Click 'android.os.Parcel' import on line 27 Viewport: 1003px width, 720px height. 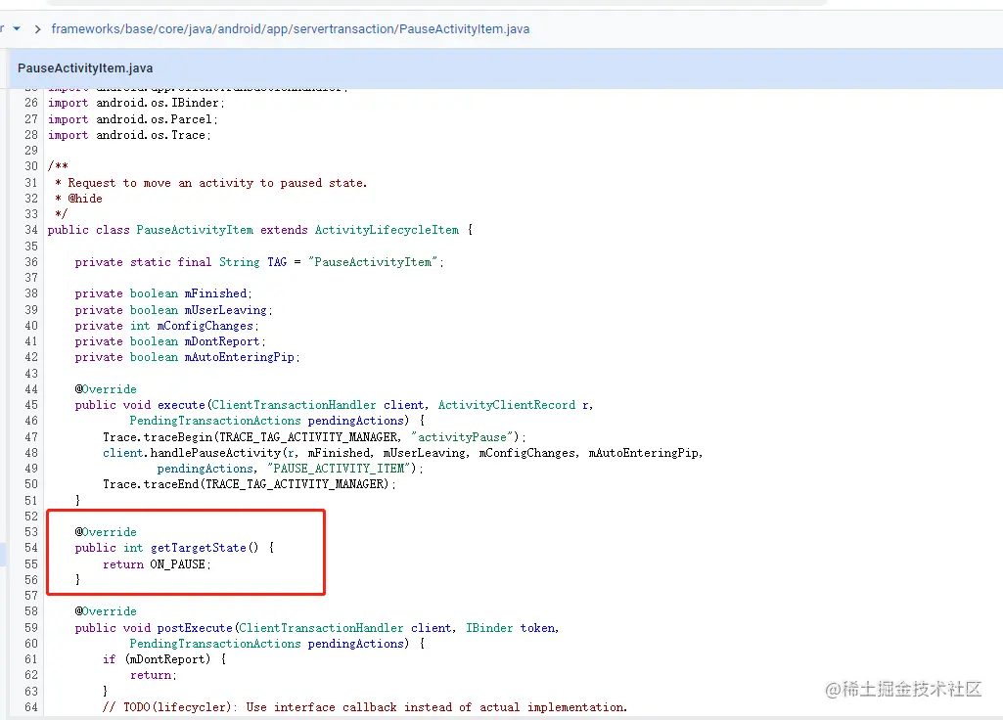click(x=155, y=119)
